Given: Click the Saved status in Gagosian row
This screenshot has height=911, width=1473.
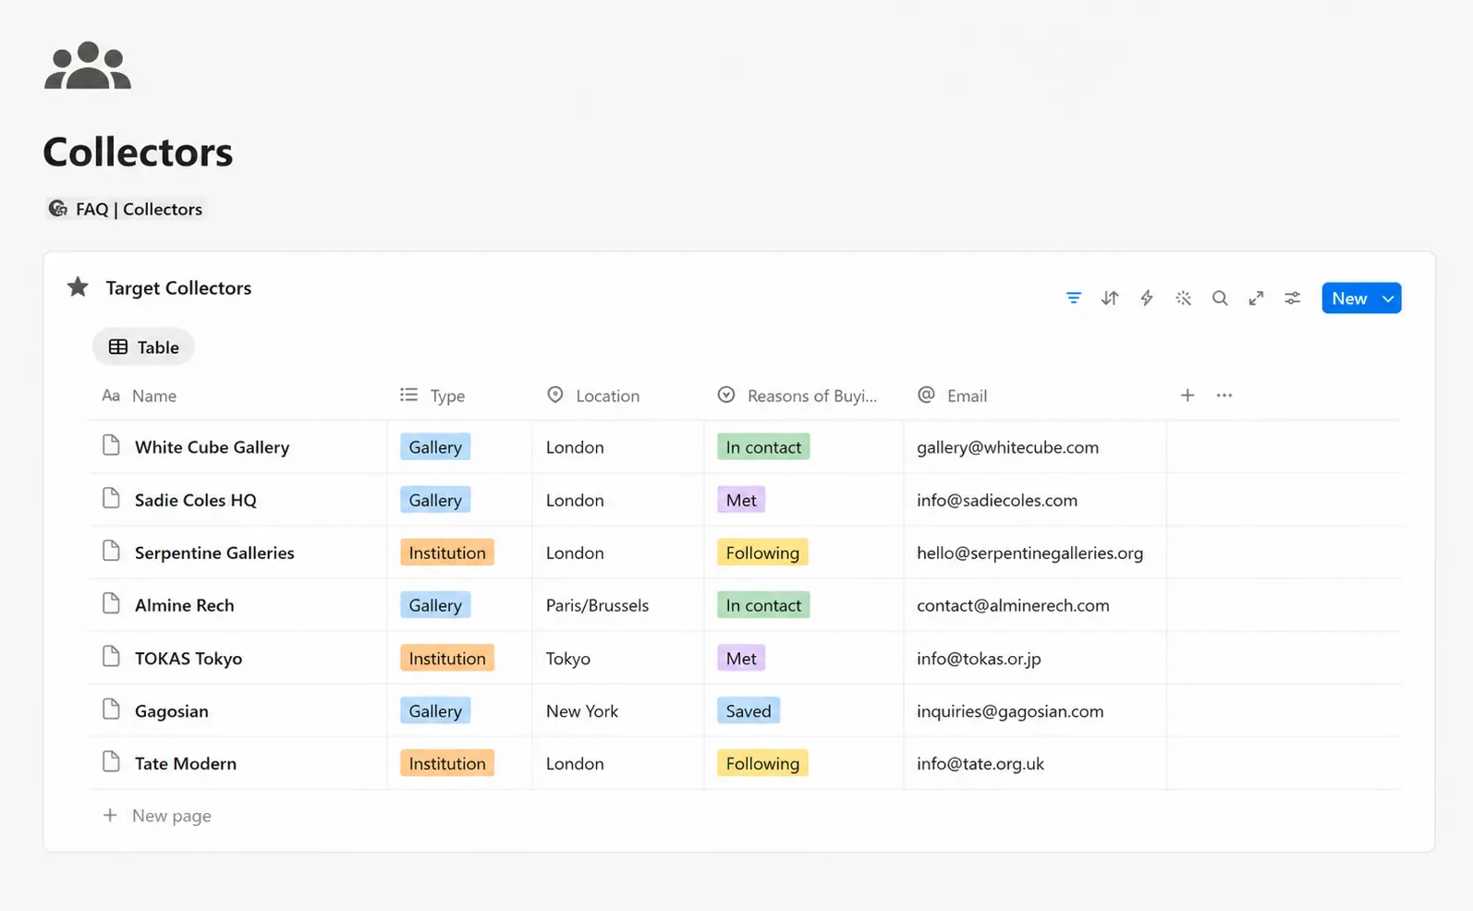Looking at the screenshot, I should tap(749, 711).
